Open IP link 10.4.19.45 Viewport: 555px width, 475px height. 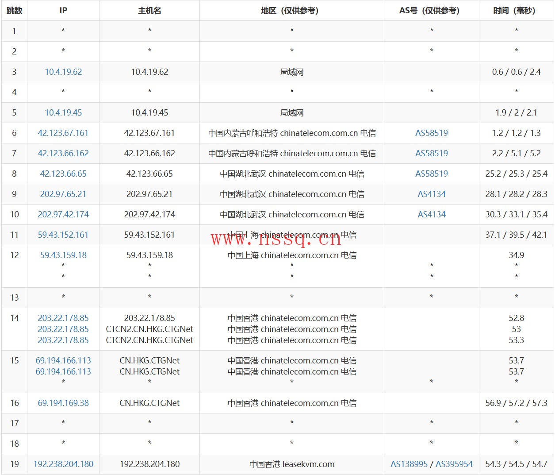63,112
